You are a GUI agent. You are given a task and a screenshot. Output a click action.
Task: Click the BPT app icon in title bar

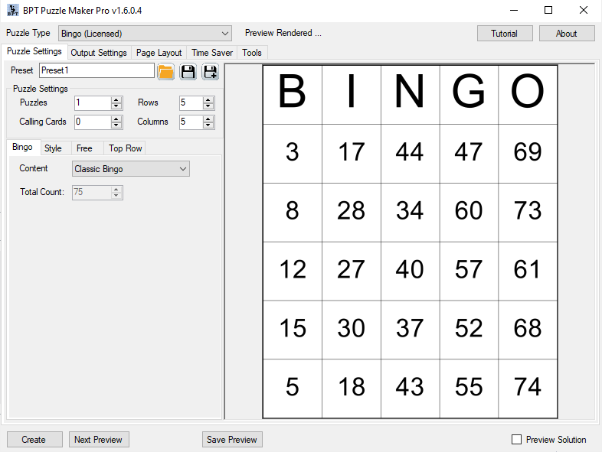13,11
